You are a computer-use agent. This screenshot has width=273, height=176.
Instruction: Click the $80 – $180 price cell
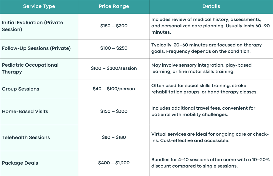114,137
